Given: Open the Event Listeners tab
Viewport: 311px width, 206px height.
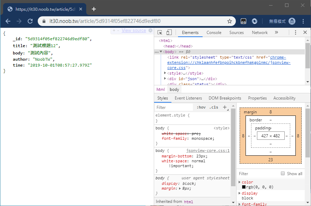Looking at the screenshot, I should tap(188, 98).
